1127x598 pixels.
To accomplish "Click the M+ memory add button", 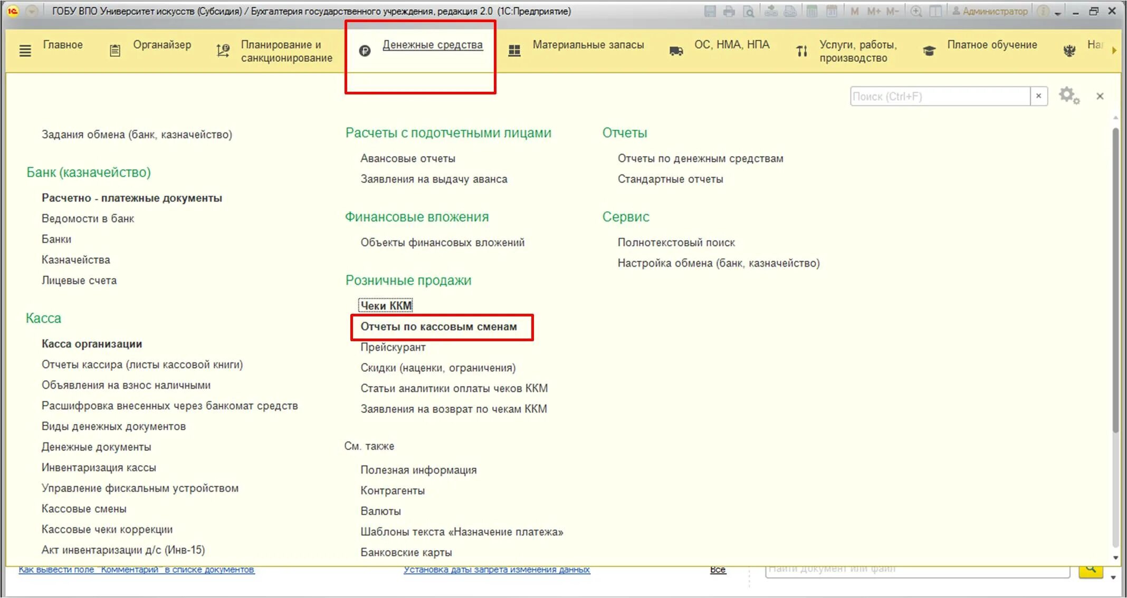I will tap(874, 11).
